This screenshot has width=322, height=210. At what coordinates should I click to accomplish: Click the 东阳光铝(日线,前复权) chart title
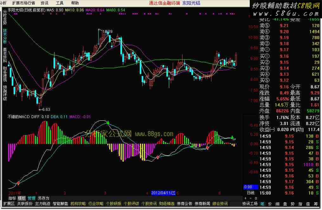click(27, 10)
